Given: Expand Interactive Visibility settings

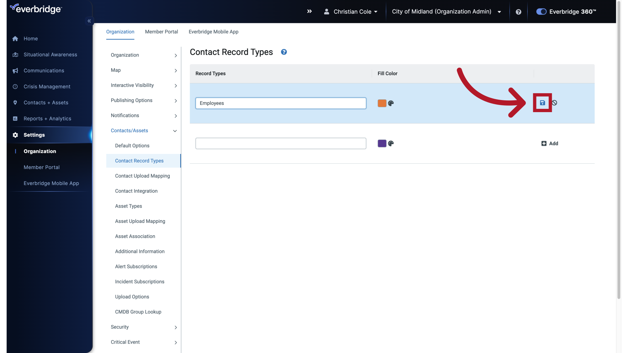Looking at the screenshot, I should click(144, 85).
